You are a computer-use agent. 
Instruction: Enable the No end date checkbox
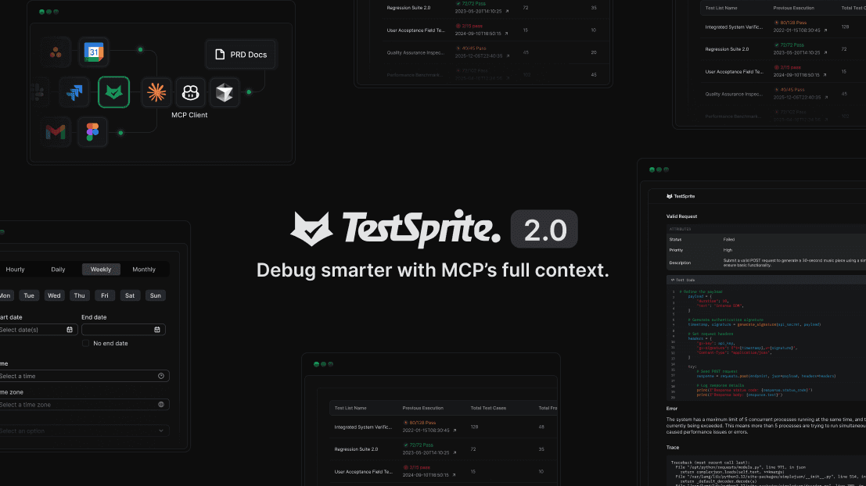(86, 344)
